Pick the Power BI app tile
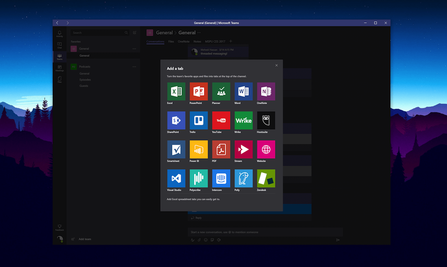This screenshot has height=267, width=447. tap(199, 149)
